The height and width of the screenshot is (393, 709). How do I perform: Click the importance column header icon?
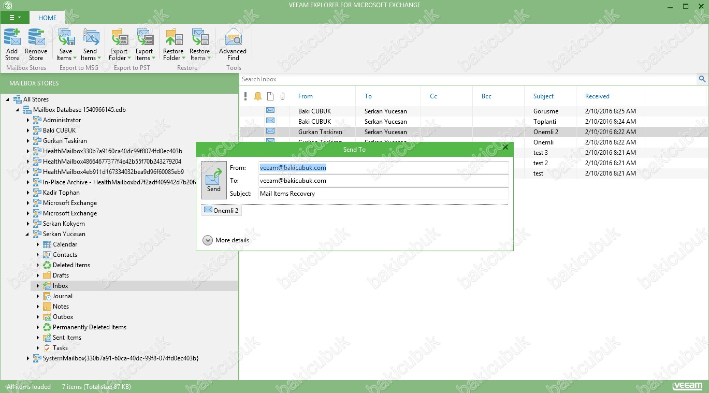click(245, 96)
